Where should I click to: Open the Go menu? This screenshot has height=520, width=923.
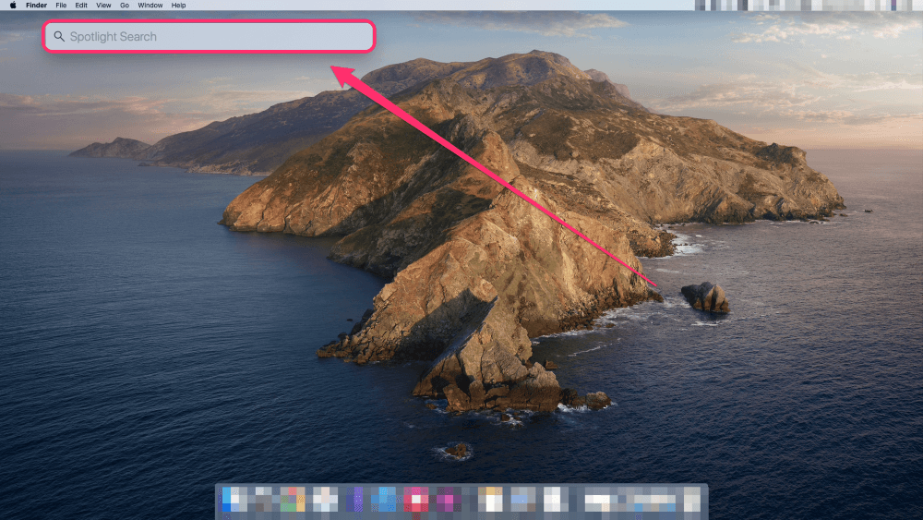[x=125, y=6]
